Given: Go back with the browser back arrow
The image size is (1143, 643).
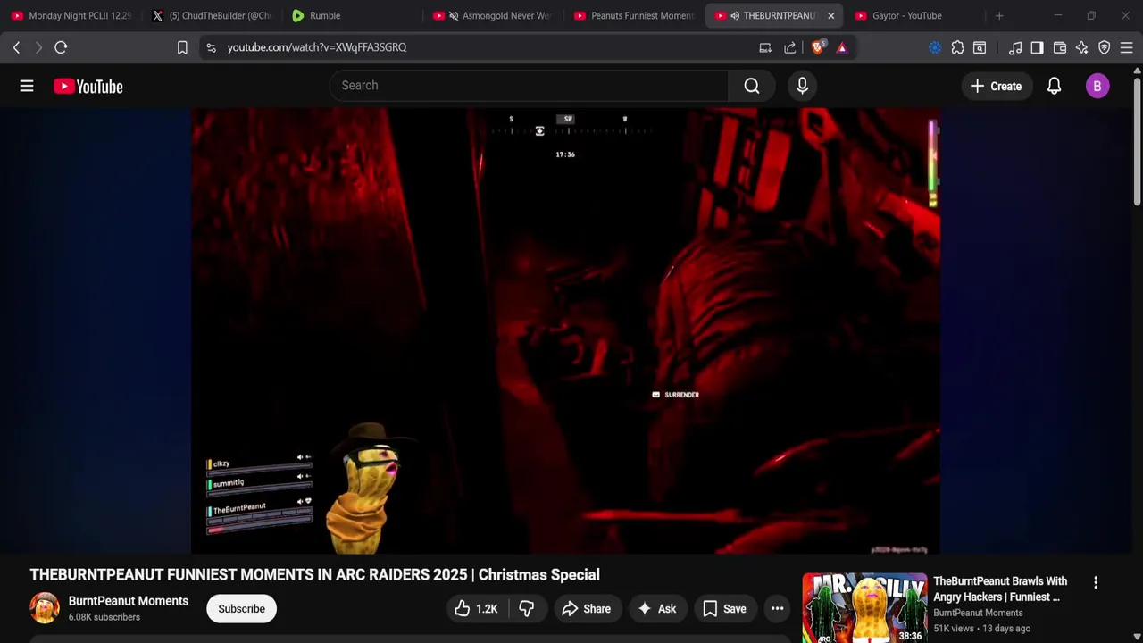Looking at the screenshot, I should 16,47.
